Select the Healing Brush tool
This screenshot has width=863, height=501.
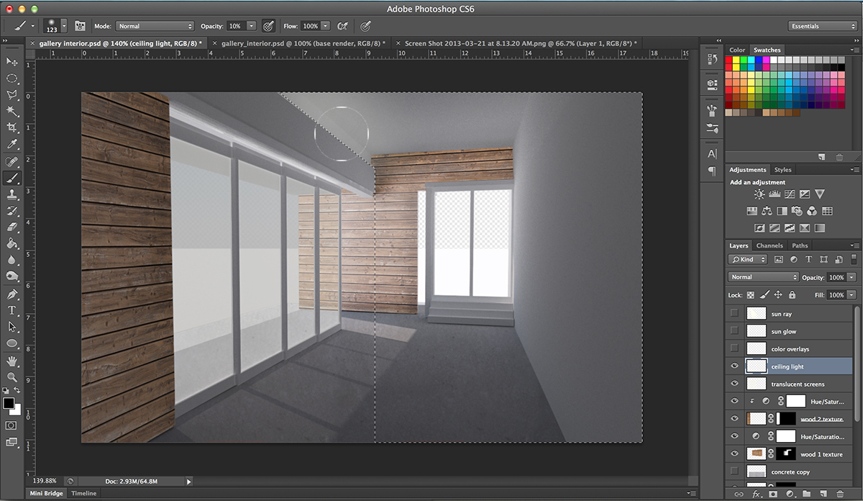tap(12, 162)
